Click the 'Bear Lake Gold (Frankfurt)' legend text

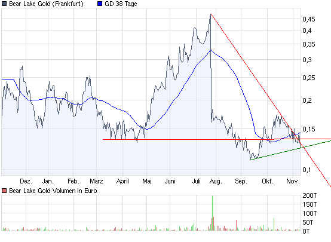tap(46, 4)
